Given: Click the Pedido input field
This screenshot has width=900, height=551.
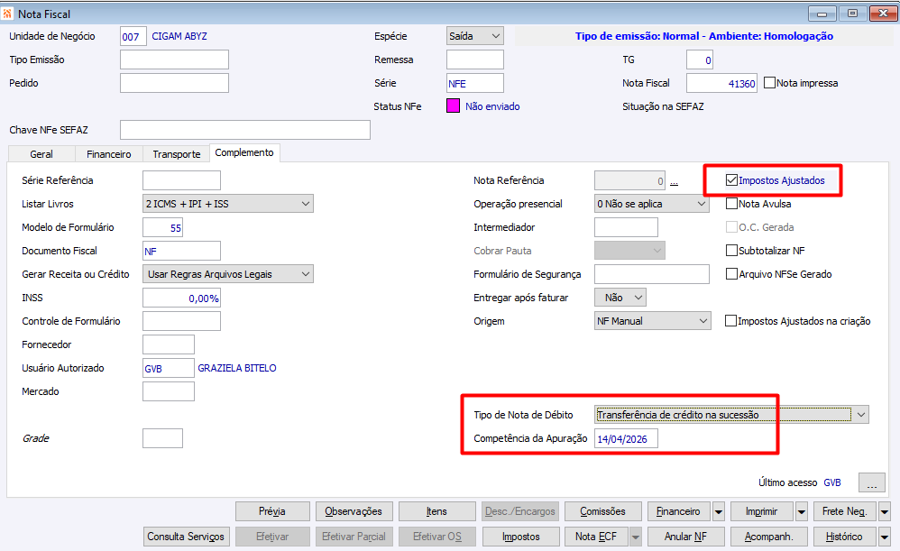Looking at the screenshot, I should tap(174, 83).
